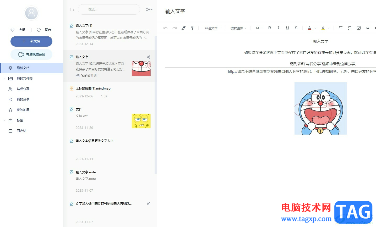Insert a bulleted list
This screenshot has height=227, width=376.
click(341, 28)
